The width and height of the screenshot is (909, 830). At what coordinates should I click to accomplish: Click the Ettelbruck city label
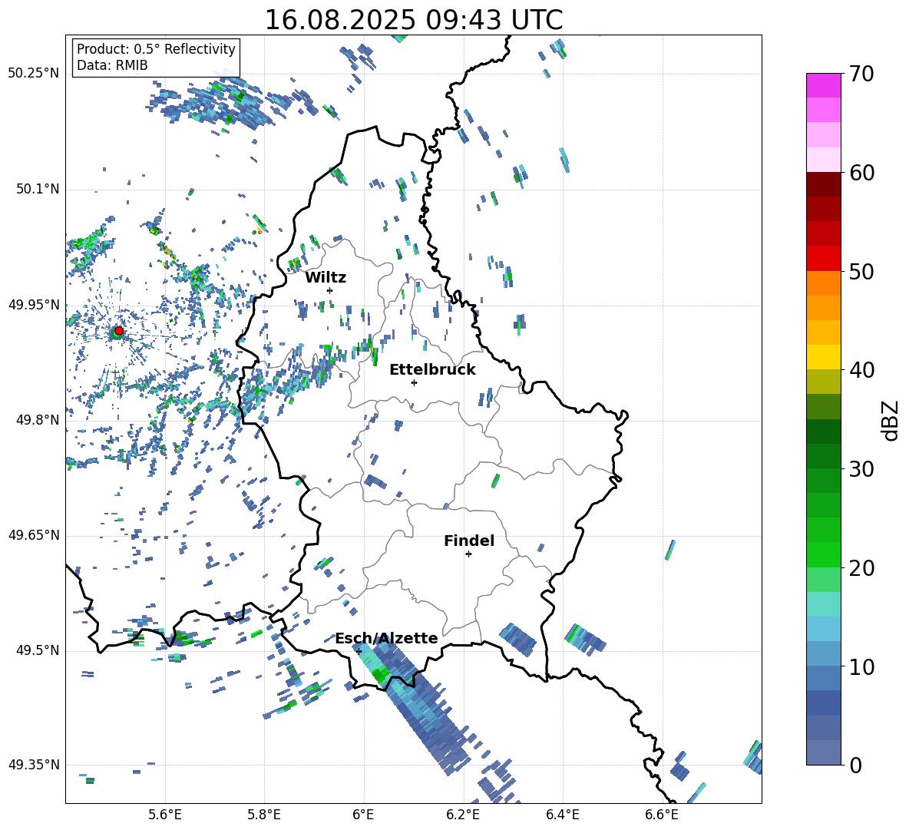(x=432, y=370)
